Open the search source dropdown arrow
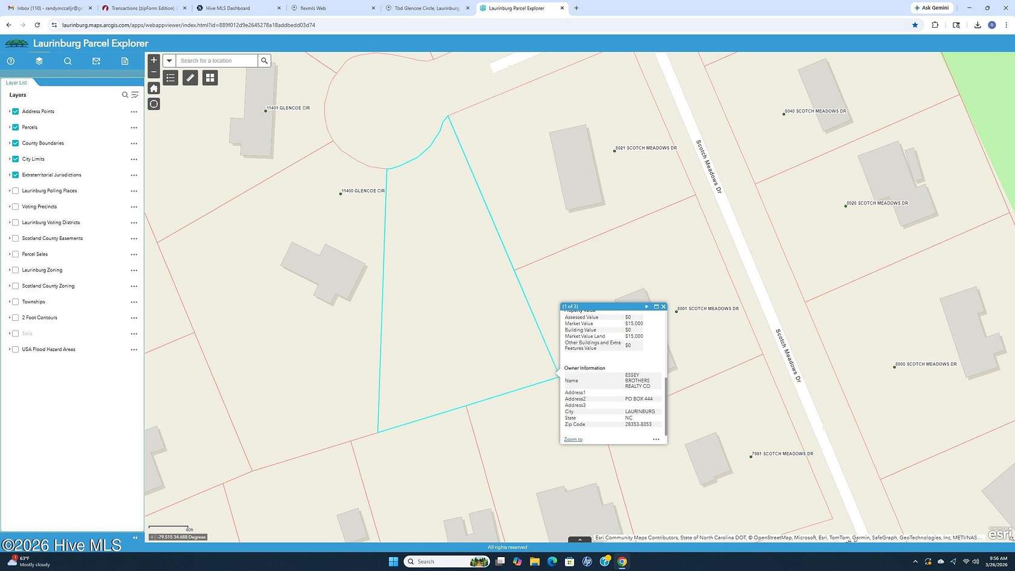This screenshot has height=571, width=1015. click(169, 60)
